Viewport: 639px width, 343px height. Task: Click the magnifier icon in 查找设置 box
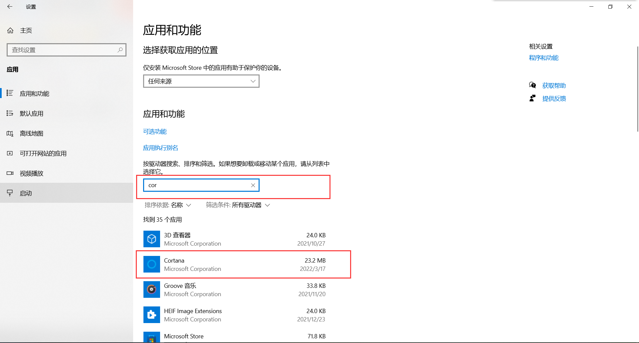[120, 50]
